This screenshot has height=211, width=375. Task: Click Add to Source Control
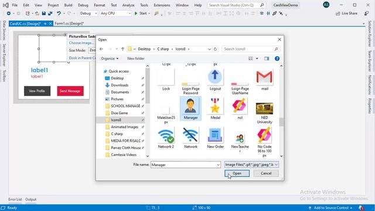330,208
